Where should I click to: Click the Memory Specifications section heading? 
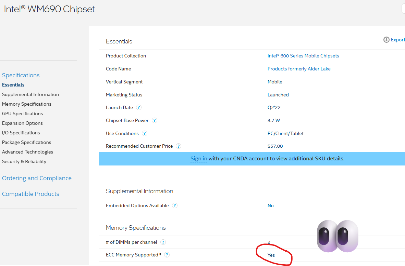[x=136, y=228]
